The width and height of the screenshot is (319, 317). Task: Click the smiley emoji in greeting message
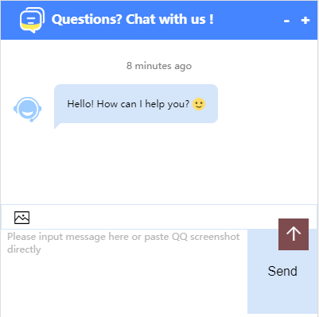click(199, 104)
